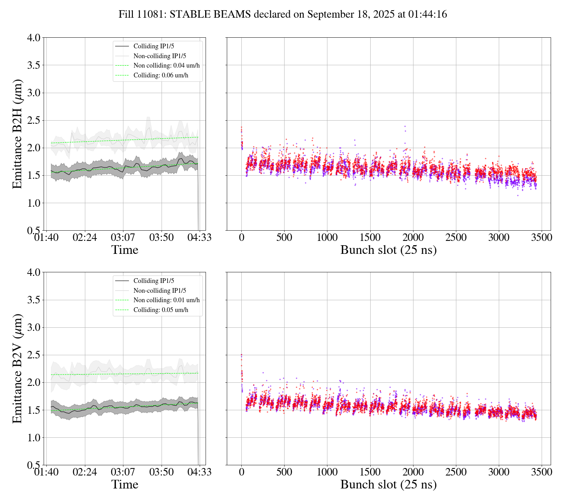Click green dashed swatch beside 'Non colliding: 0.04 um/h'
This screenshot has width=566, height=503.
(x=122, y=66)
